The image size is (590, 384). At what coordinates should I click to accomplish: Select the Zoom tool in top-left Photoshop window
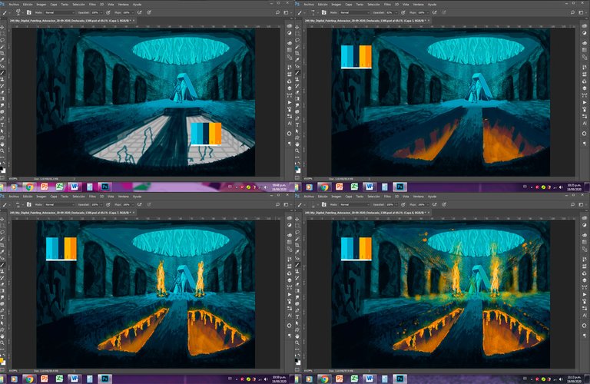click(4, 151)
